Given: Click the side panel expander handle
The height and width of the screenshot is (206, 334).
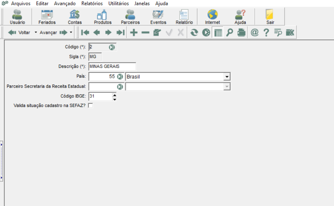Looking at the screenshot, I should tap(1, 161).
